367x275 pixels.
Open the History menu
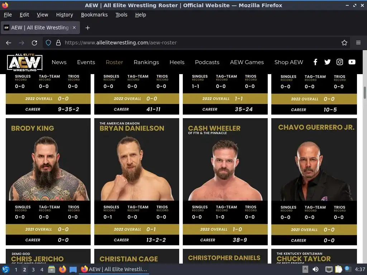click(x=65, y=15)
